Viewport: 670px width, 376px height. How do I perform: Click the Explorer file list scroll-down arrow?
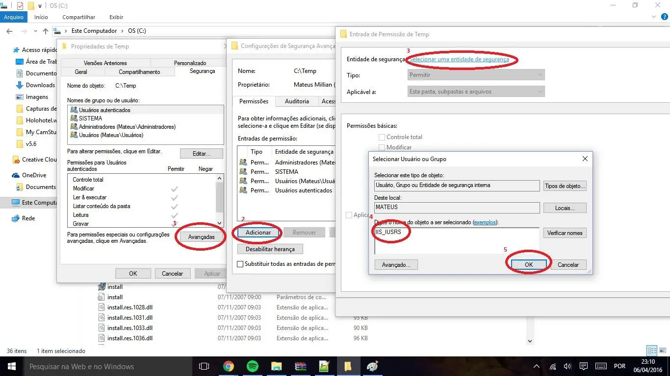530,341
